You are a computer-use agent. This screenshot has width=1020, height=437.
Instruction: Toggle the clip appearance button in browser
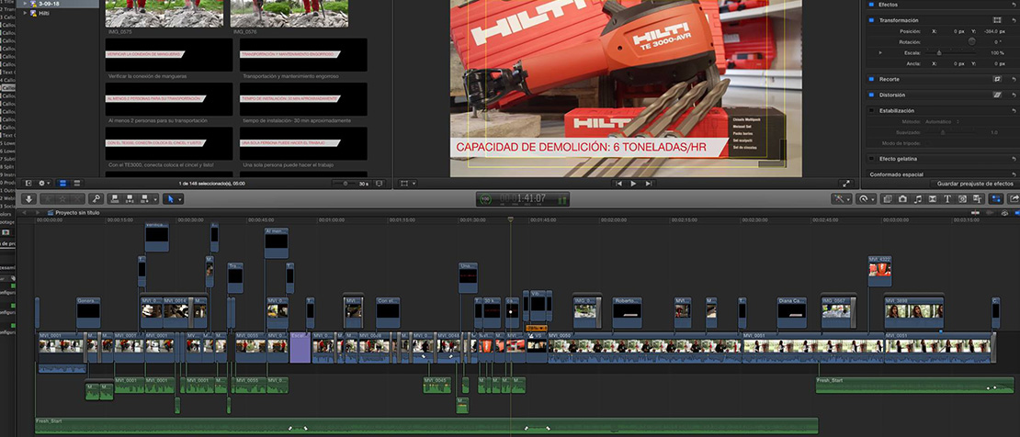[380, 184]
